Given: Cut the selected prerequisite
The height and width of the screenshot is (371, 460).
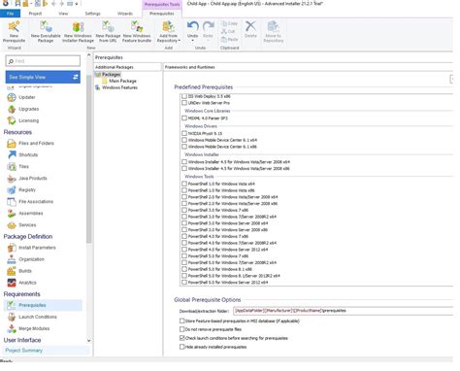Looking at the screenshot, I should click(x=228, y=31).
